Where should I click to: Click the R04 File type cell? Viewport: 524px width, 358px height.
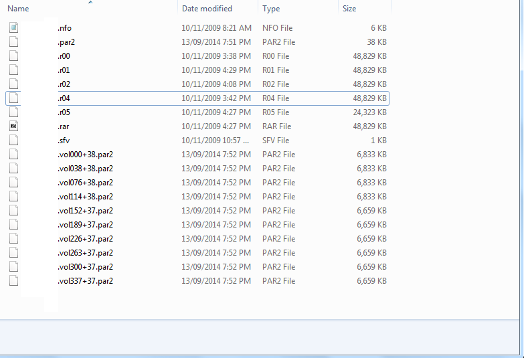pos(276,98)
